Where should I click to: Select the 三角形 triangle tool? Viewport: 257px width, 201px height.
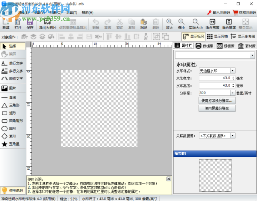point(13,105)
